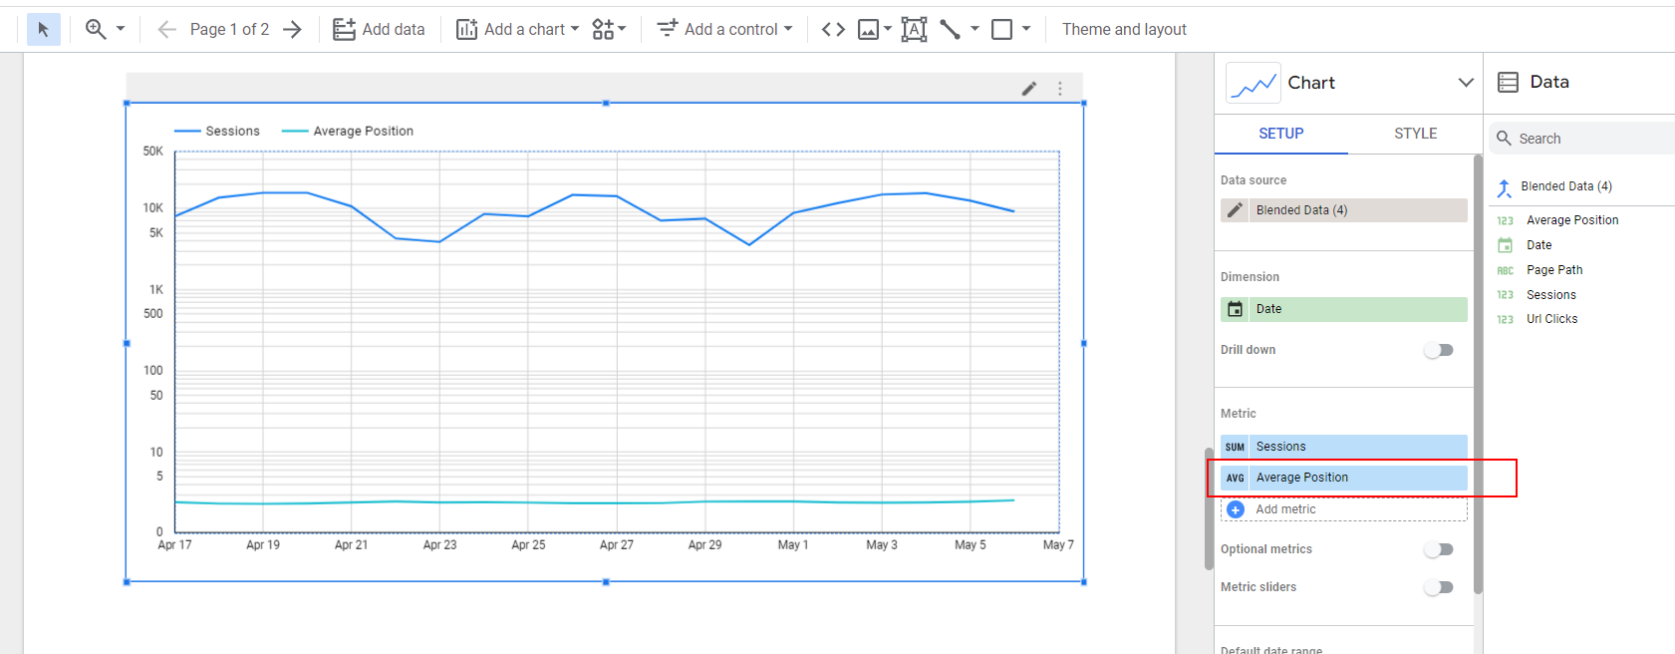Click the AVG aggregation badge
Viewport: 1675px width, 654px height.
point(1235,478)
